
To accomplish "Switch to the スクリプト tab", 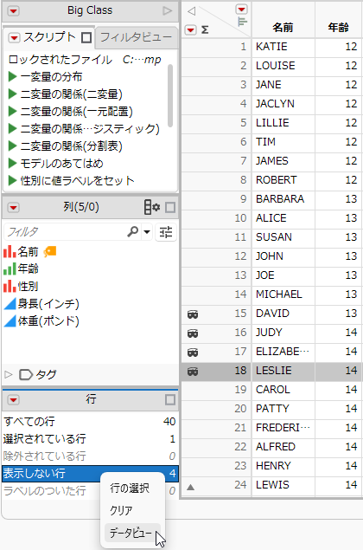I will coord(49,37).
